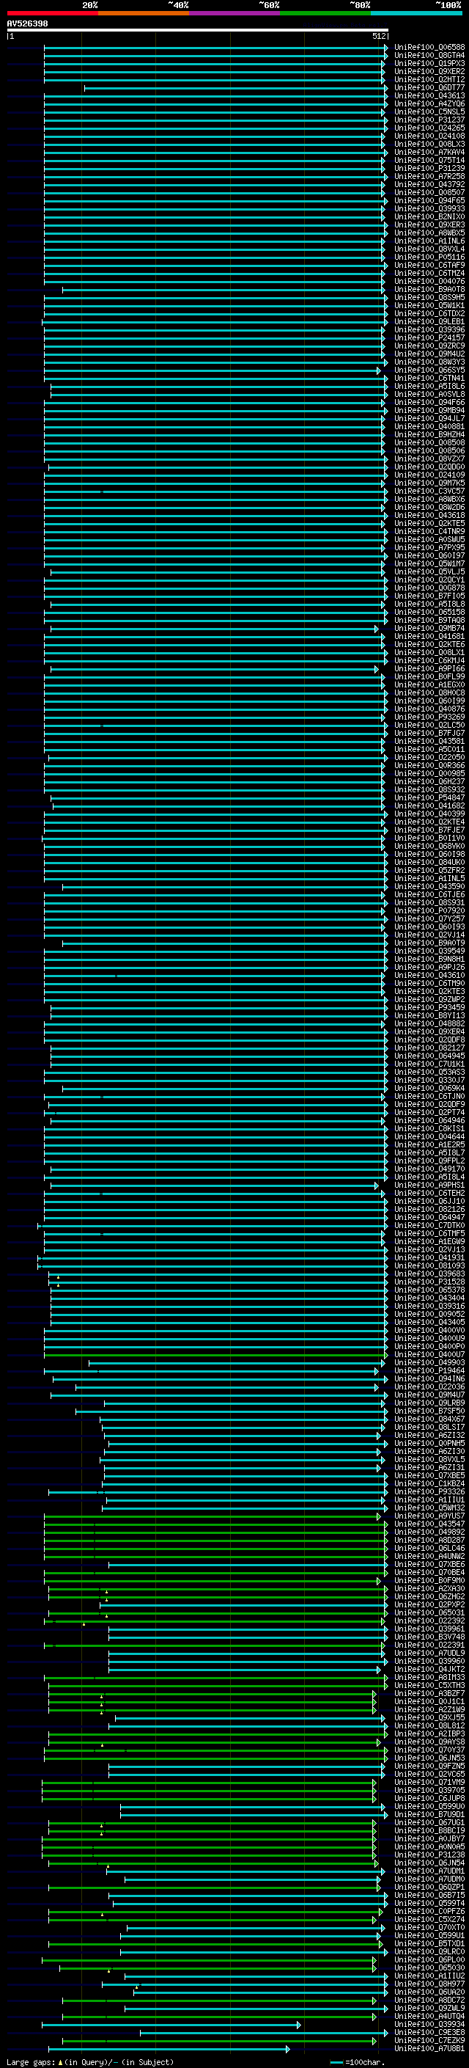
Task: Open hit UniRef100_Q19PX3
Action: 429,63
